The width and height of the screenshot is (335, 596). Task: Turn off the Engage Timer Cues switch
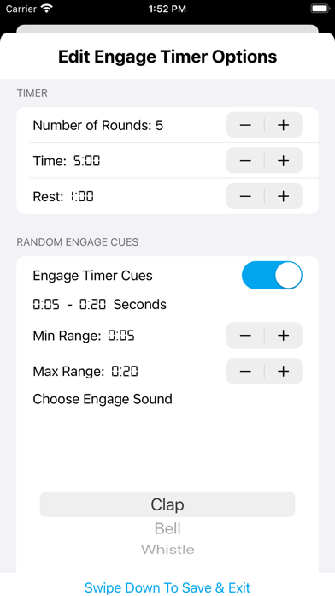pos(272,275)
